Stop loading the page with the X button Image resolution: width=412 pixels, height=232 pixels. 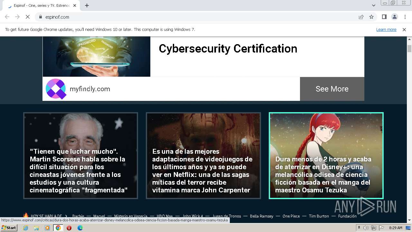click(28, 17)
